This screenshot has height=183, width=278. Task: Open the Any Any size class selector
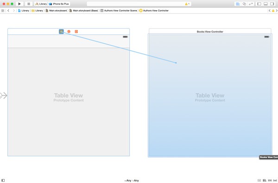[132, 181]
